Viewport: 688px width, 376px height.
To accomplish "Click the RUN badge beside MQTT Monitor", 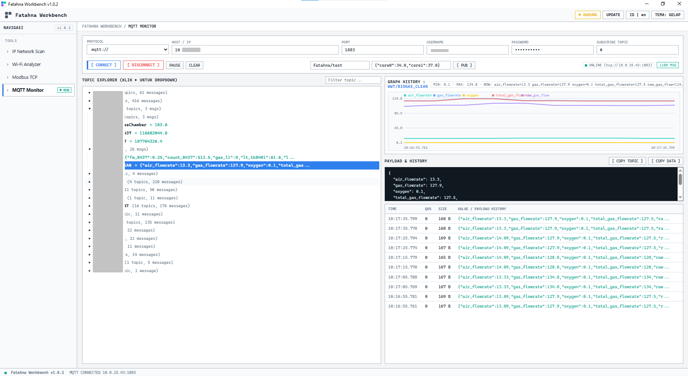I will pos(65,90).
